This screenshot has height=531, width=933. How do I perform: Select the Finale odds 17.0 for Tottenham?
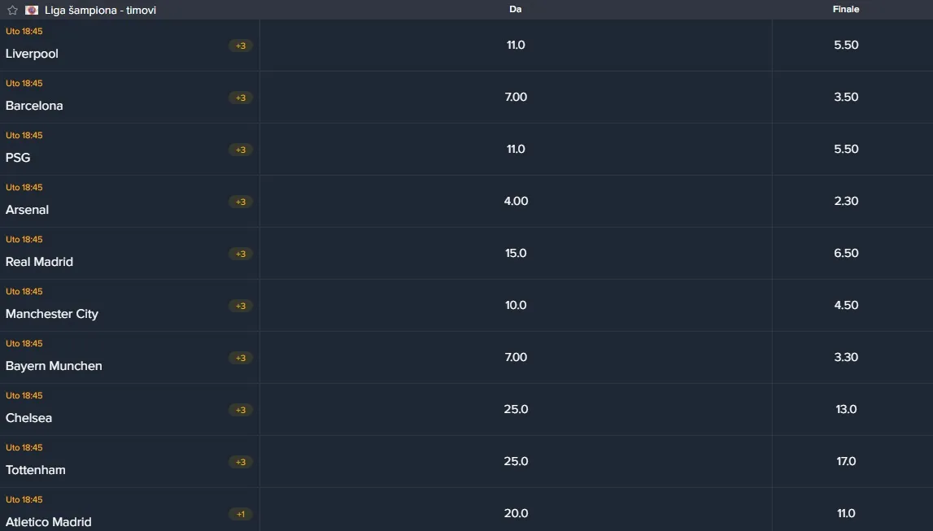pyautogui.click(x=846, y=462)
